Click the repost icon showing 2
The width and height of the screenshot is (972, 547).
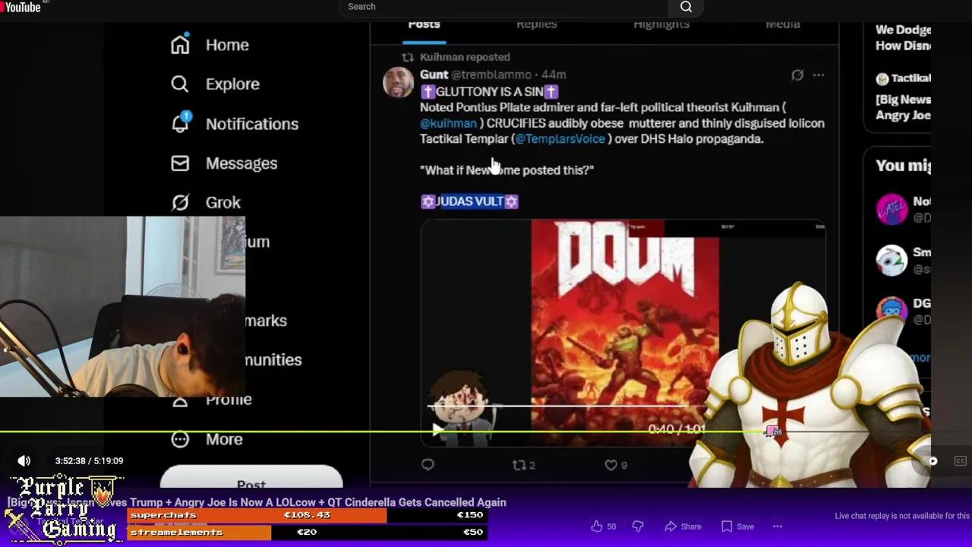tap(524, 465)
